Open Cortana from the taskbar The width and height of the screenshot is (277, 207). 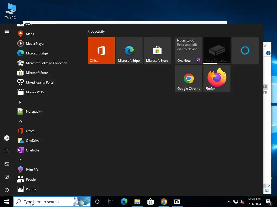[x=97, y=202]
